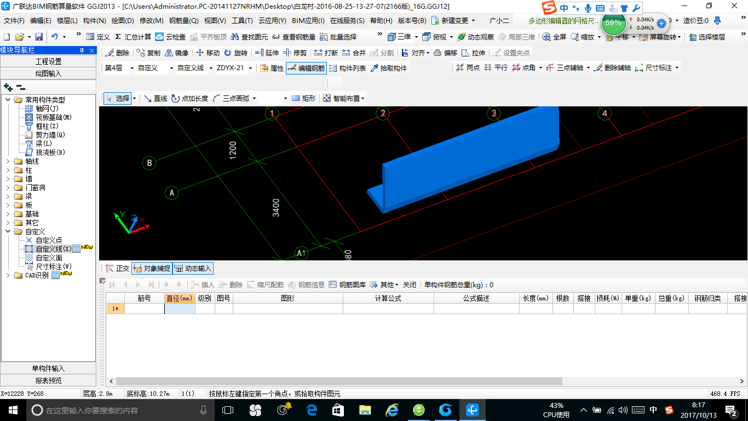Image resolution: width=748 pixels, height=421 pixels.
Task: Open the 定义 (Define) tool
Action: (97, 37)
